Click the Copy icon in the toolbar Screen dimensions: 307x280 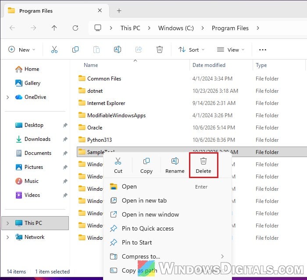coord(75,49)
